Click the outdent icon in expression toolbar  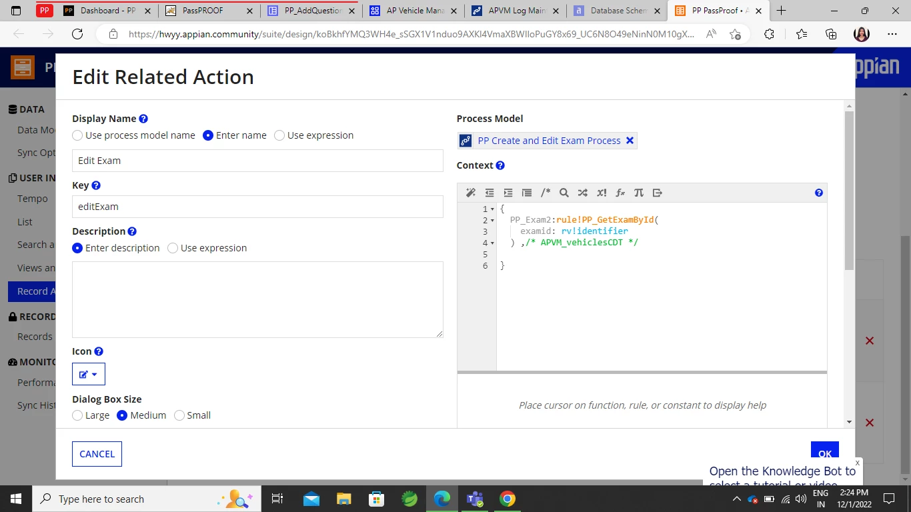[490, 193]
